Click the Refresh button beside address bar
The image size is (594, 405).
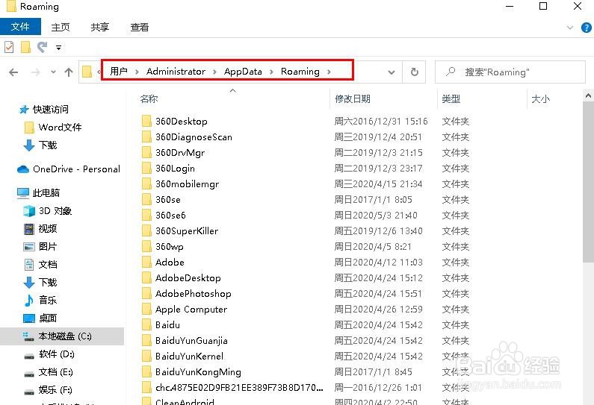(415, 72)
